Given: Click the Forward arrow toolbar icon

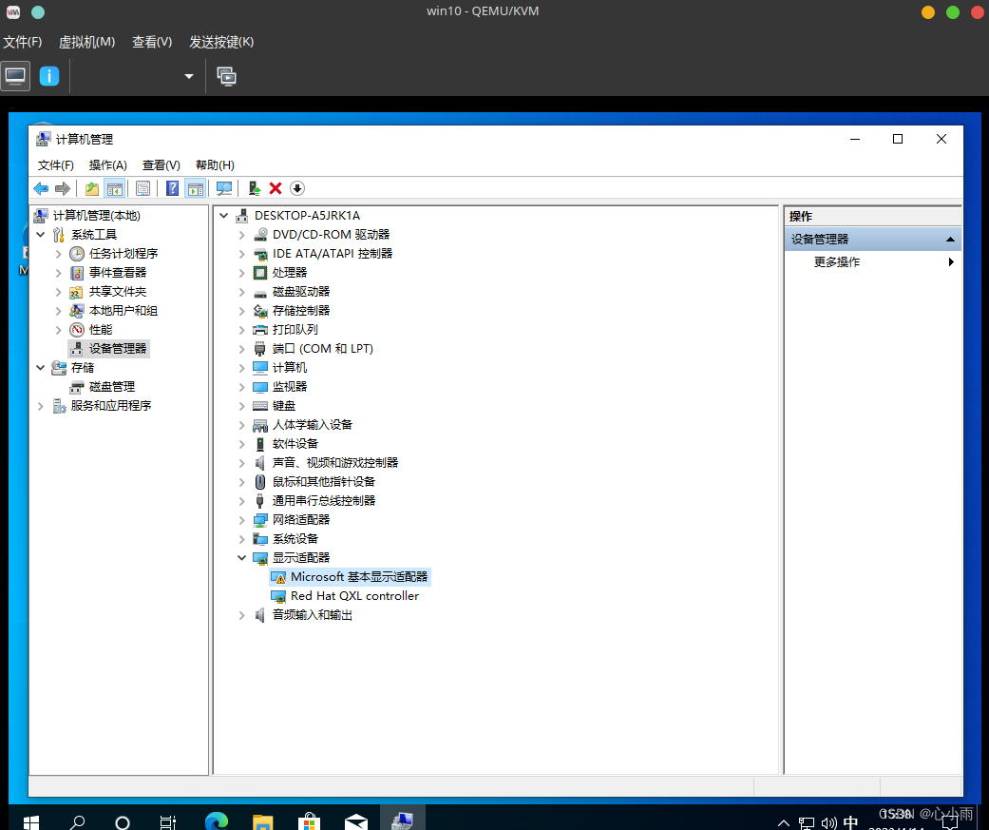Looking at the screenshot, I should 63,188.
